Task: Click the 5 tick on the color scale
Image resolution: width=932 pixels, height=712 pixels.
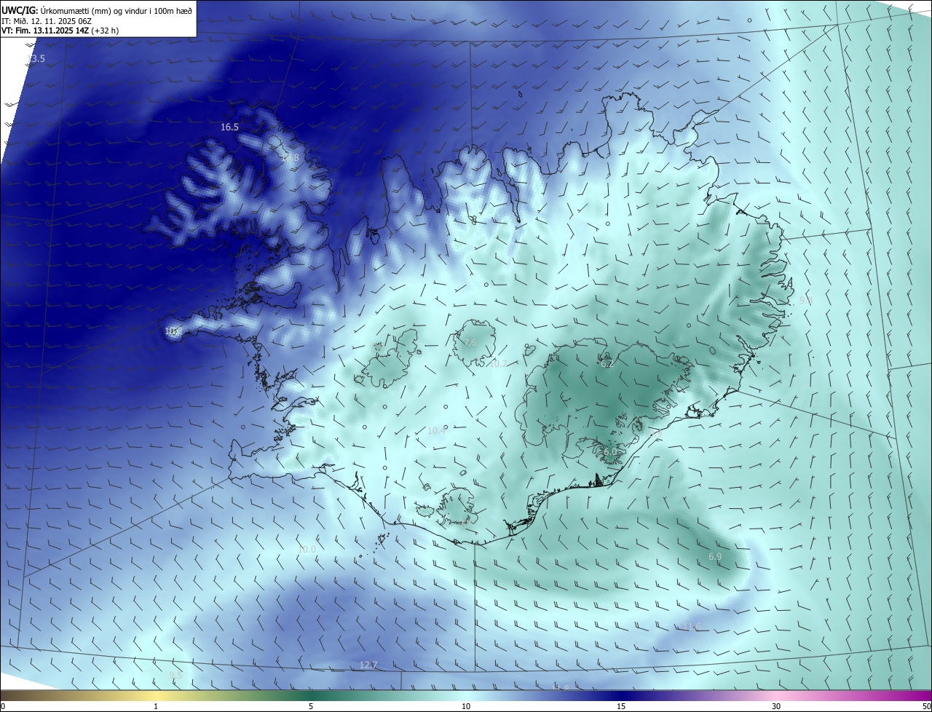Action: [x=311, y=706]
